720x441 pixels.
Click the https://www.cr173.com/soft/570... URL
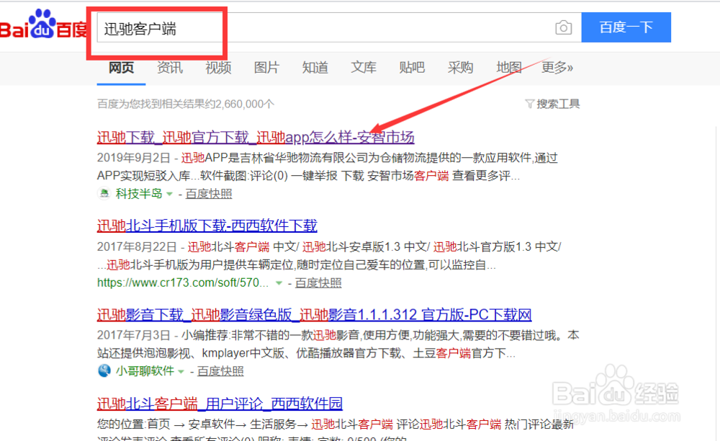183,282
